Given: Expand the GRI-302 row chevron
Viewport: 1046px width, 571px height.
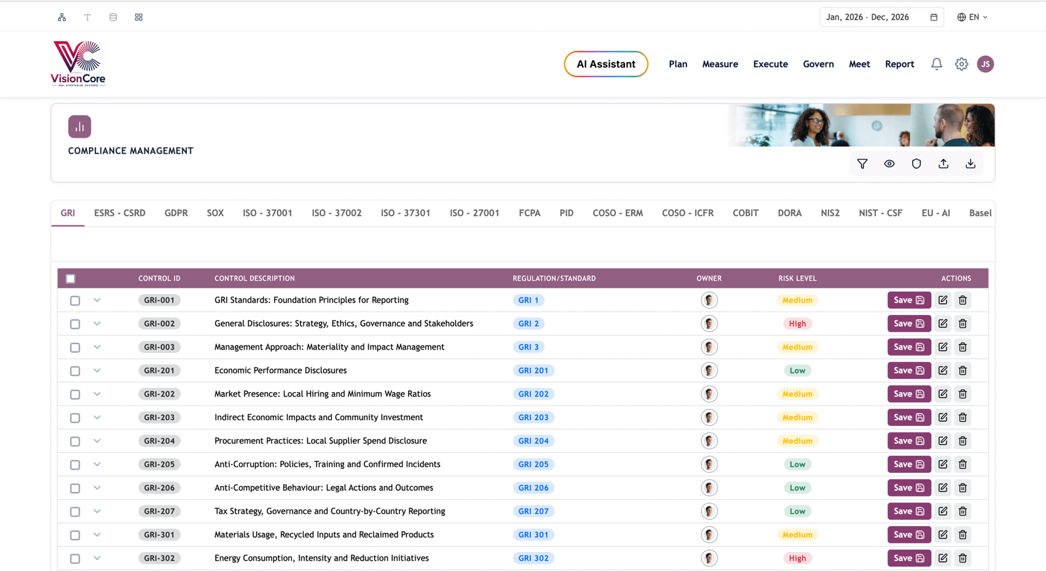Looking at the screenshot, I should tap(97, 558).
